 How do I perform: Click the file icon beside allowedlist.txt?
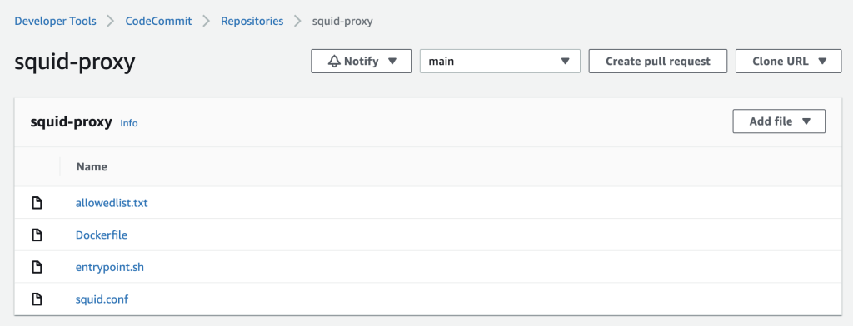click(x=37, y=203)
